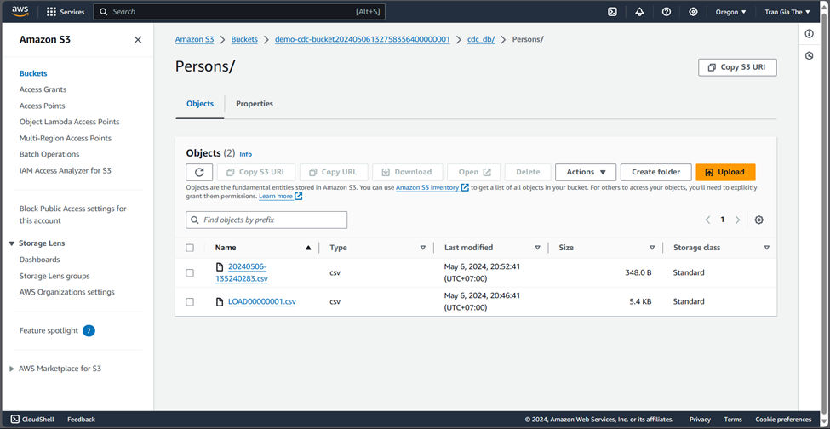Open IAM Access Analyzer for S3
This screenshot has height=429, width=830.
pyautogui.click(x=65, y=171)
